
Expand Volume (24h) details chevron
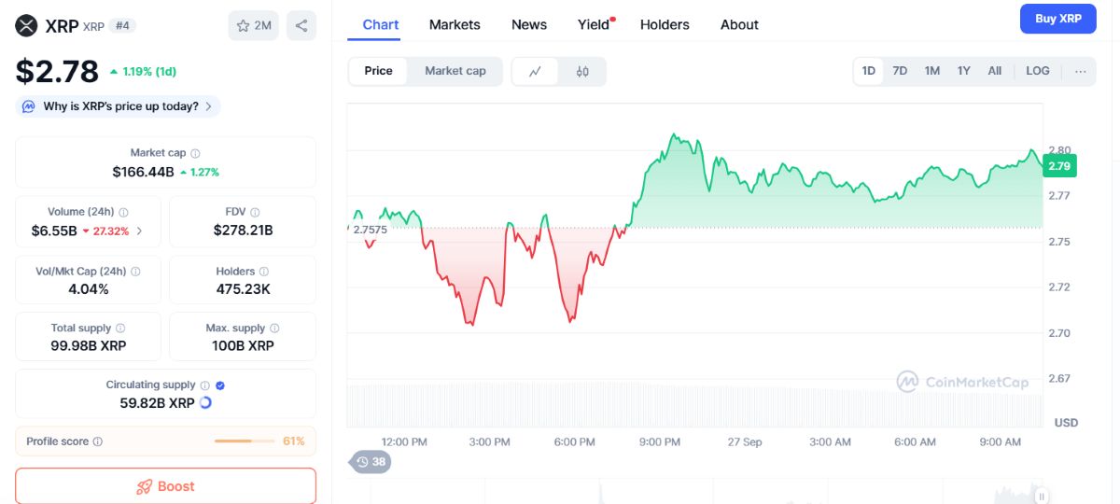[x=139, y=231]
